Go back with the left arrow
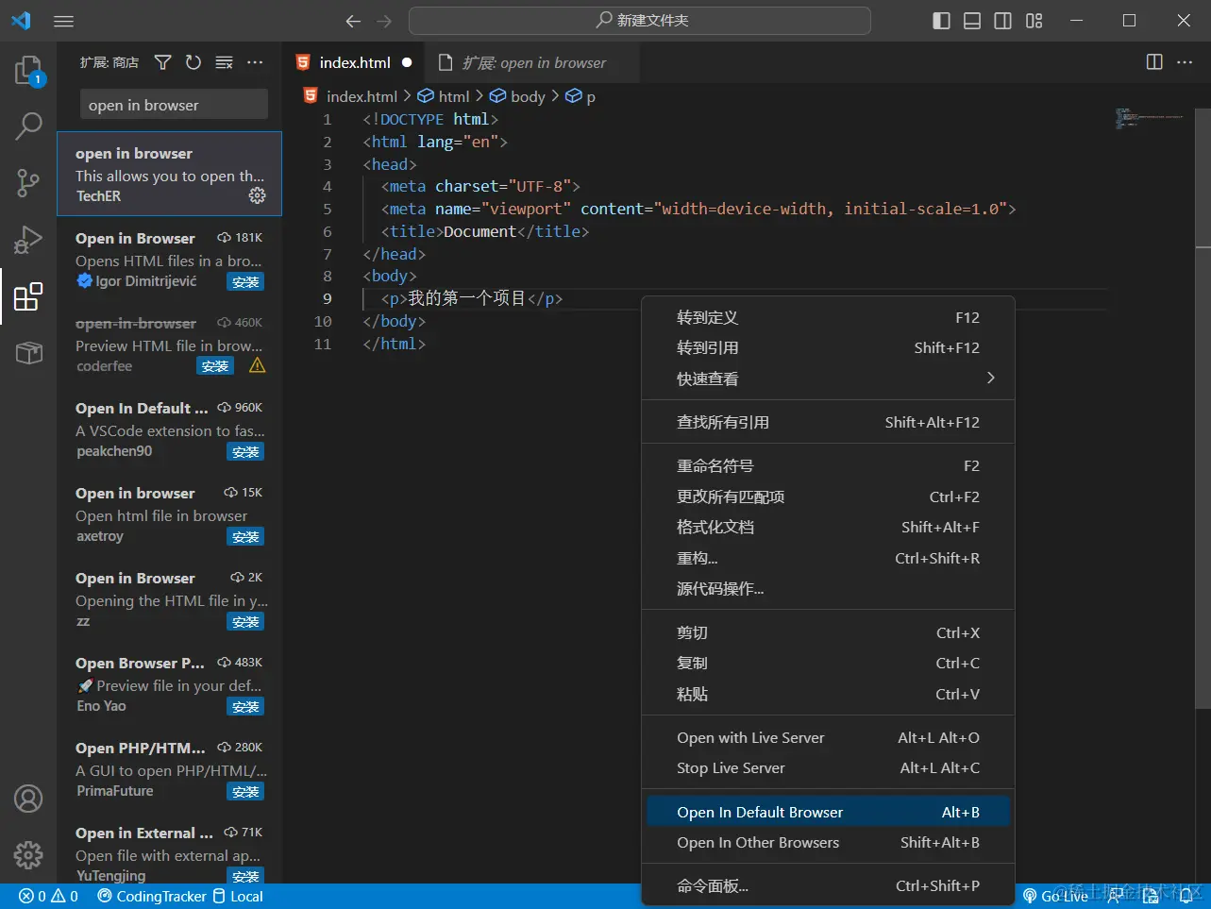Screen dimensions: 1211x909 pos(353,21)
